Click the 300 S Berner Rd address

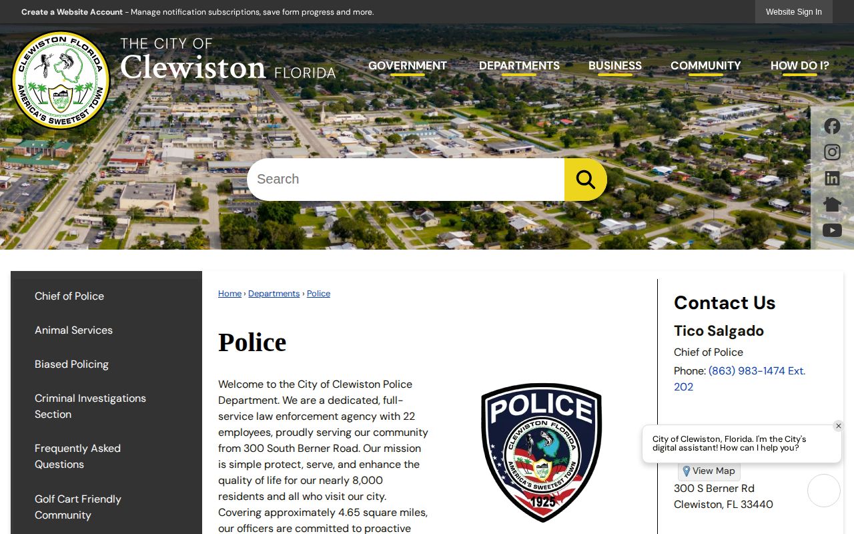714,489
